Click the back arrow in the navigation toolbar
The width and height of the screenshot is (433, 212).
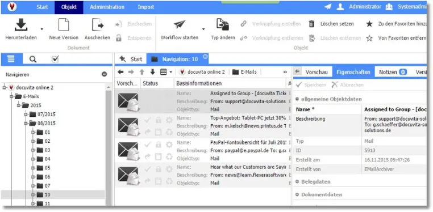tap(120, 72)
